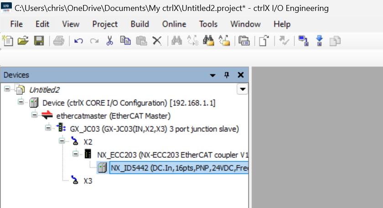Select the X3 port label

coord(88,181)
